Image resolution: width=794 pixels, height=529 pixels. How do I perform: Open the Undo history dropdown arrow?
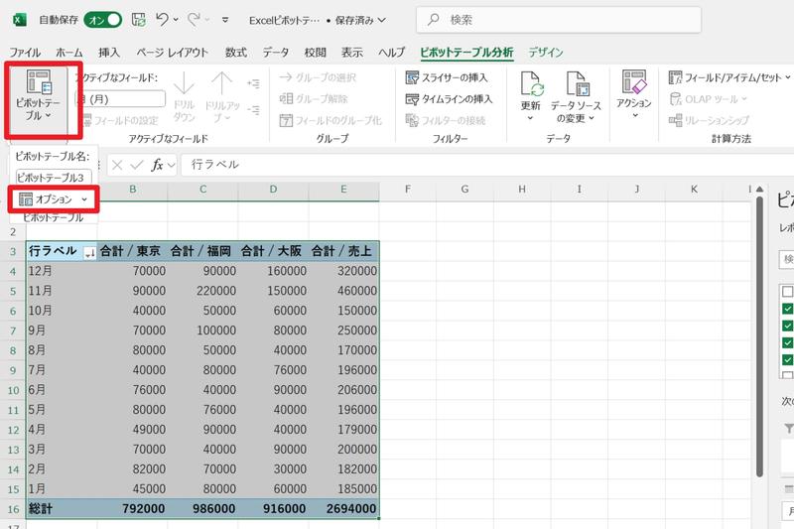point(176,20)
